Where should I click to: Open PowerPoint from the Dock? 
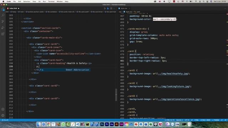[136, 124]
